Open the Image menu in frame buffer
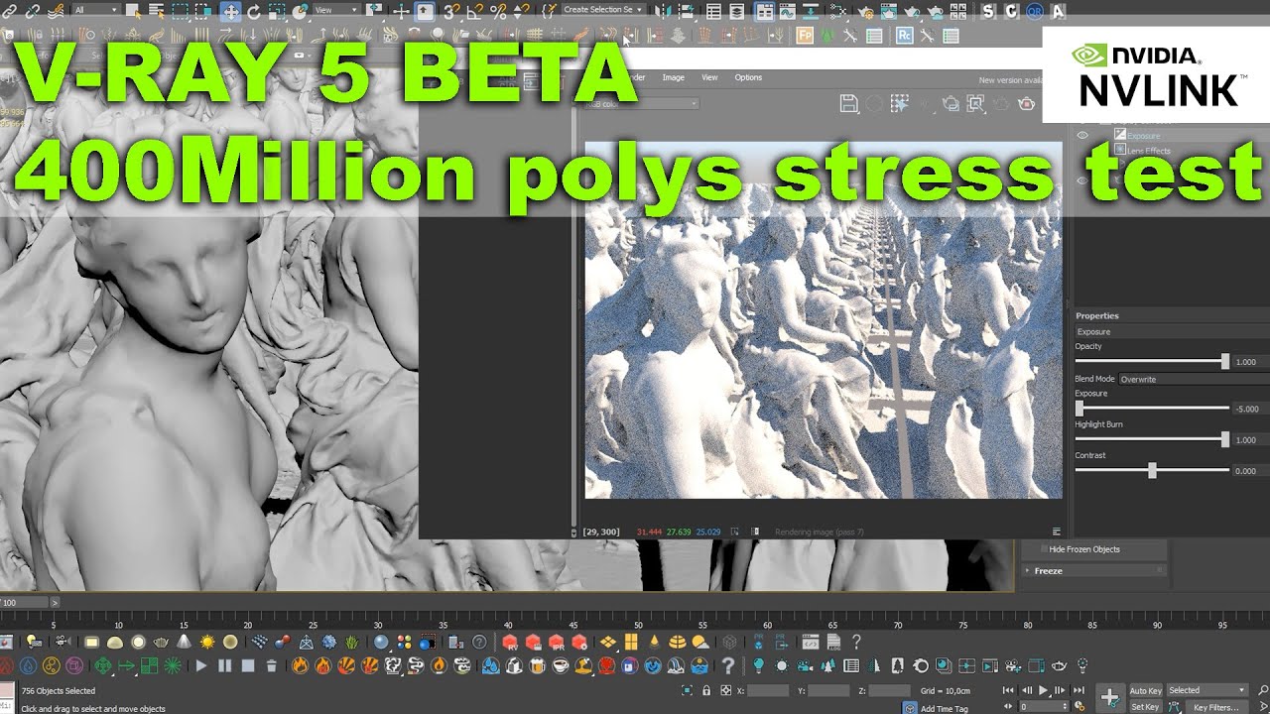Screen dimensions: 1270x714 tap(674, 77)
